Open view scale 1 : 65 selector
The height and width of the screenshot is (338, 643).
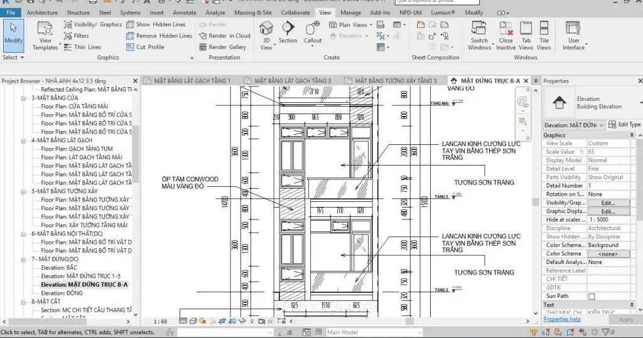pyautogui.click(x=160, y=321)
